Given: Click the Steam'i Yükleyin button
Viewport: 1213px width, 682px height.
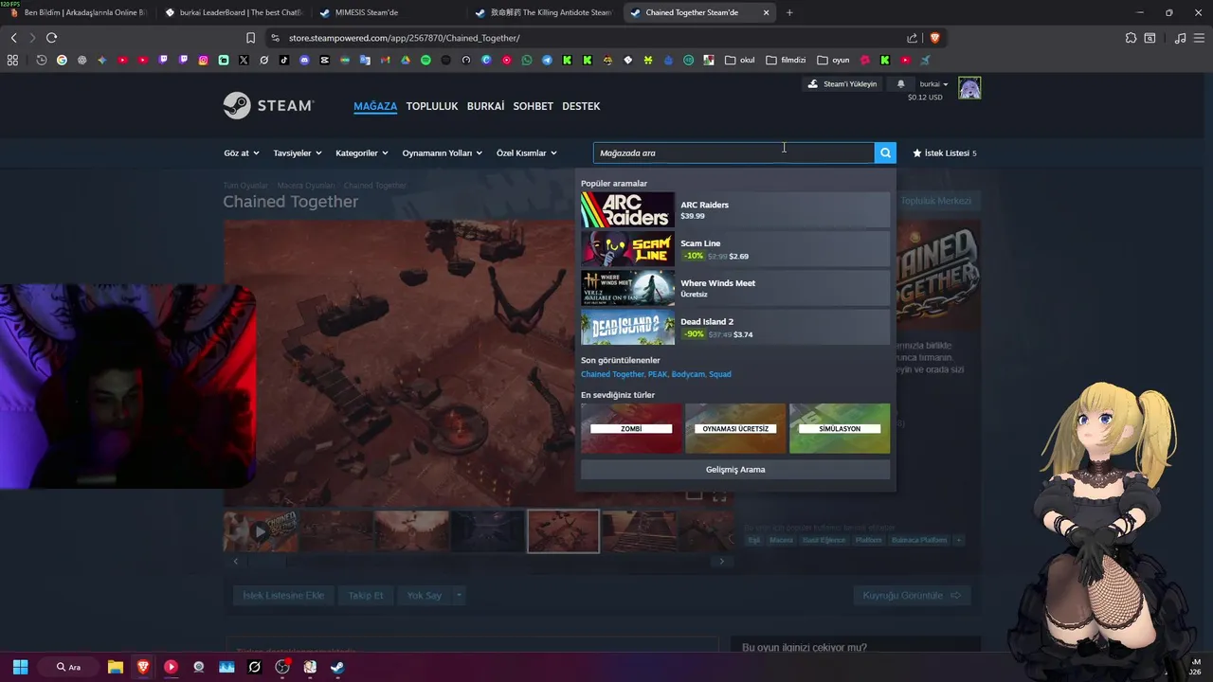Looking at the screenshot, I should point(842,84).
